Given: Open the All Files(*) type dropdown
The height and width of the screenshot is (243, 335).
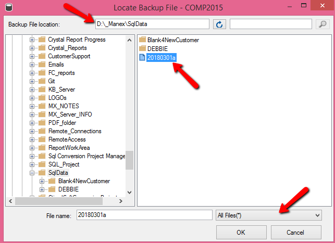Looking at the screenshot, I should click(268, 215).
